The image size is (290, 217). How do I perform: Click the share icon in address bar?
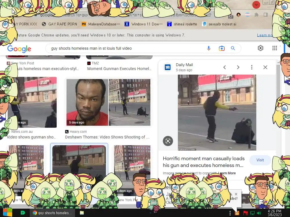click(209, 15)
